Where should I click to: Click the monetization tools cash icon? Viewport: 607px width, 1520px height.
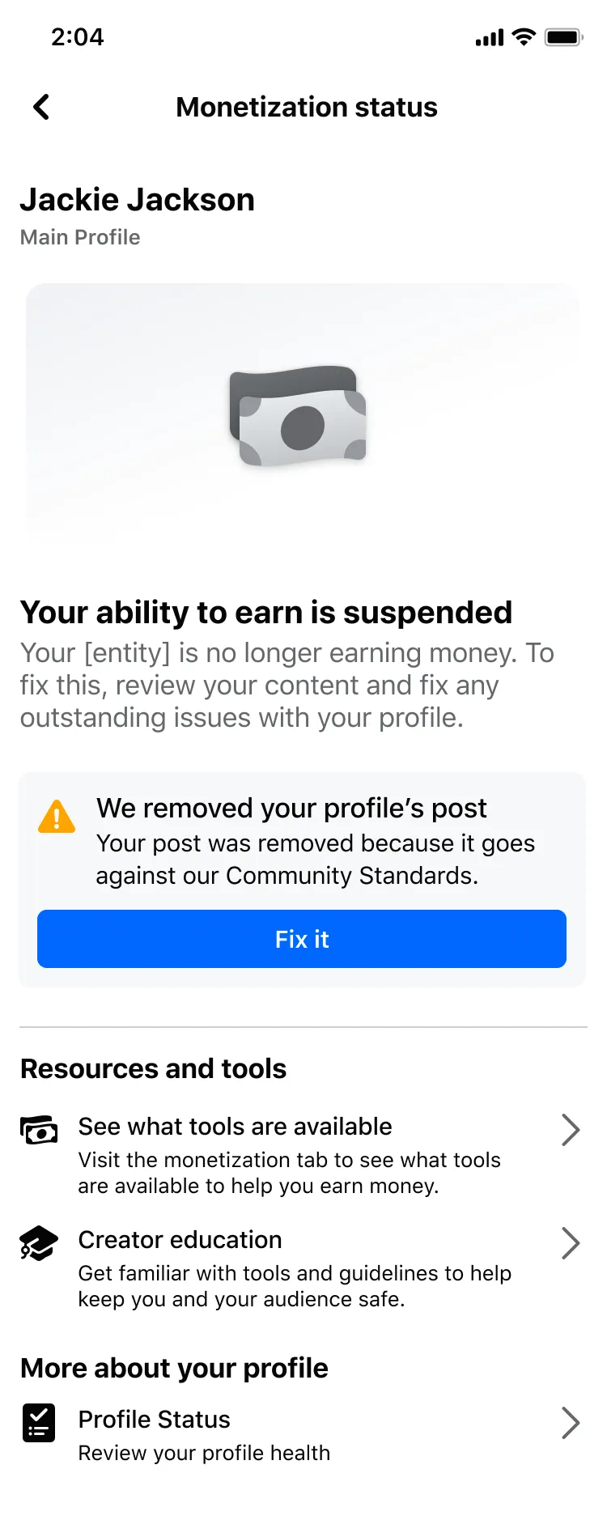39,1129
